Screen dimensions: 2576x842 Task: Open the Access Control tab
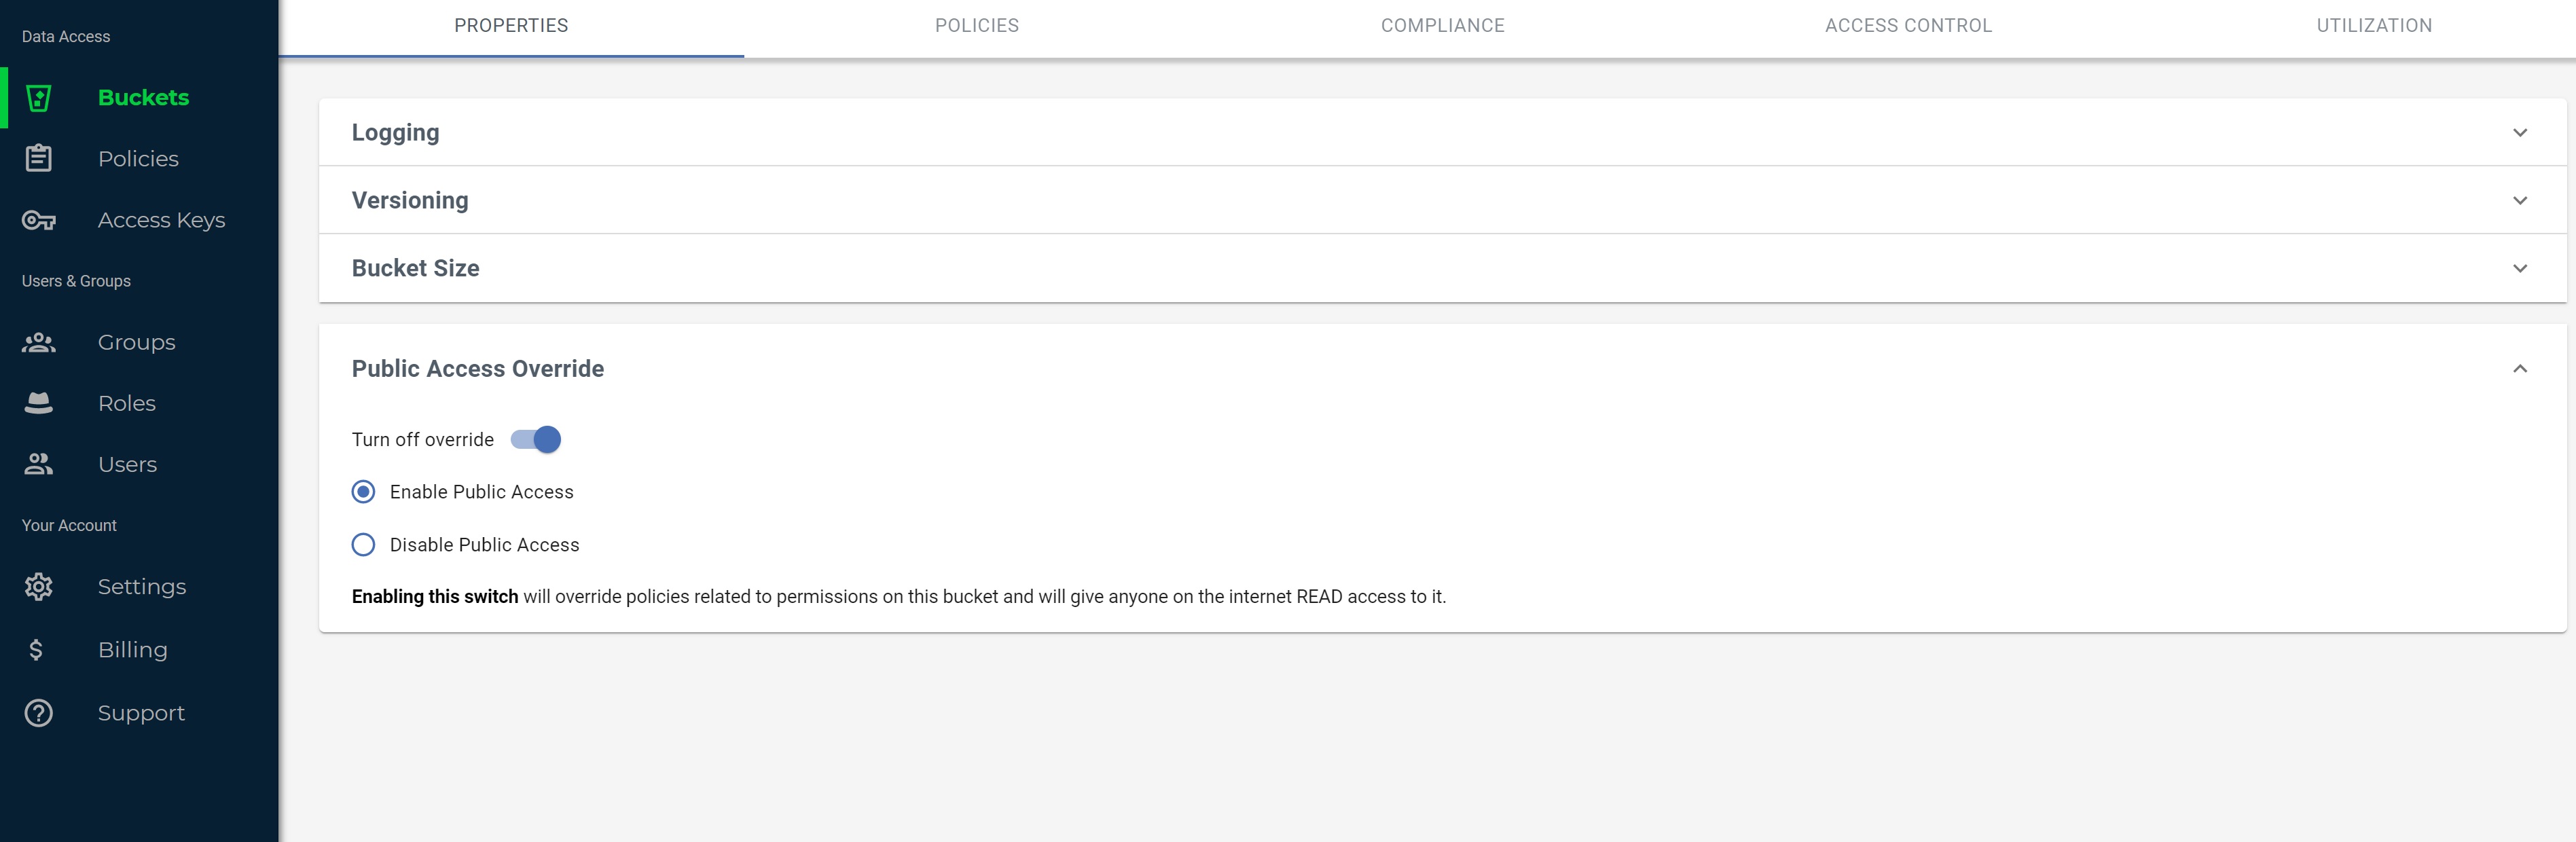[x=1907, y=26]
